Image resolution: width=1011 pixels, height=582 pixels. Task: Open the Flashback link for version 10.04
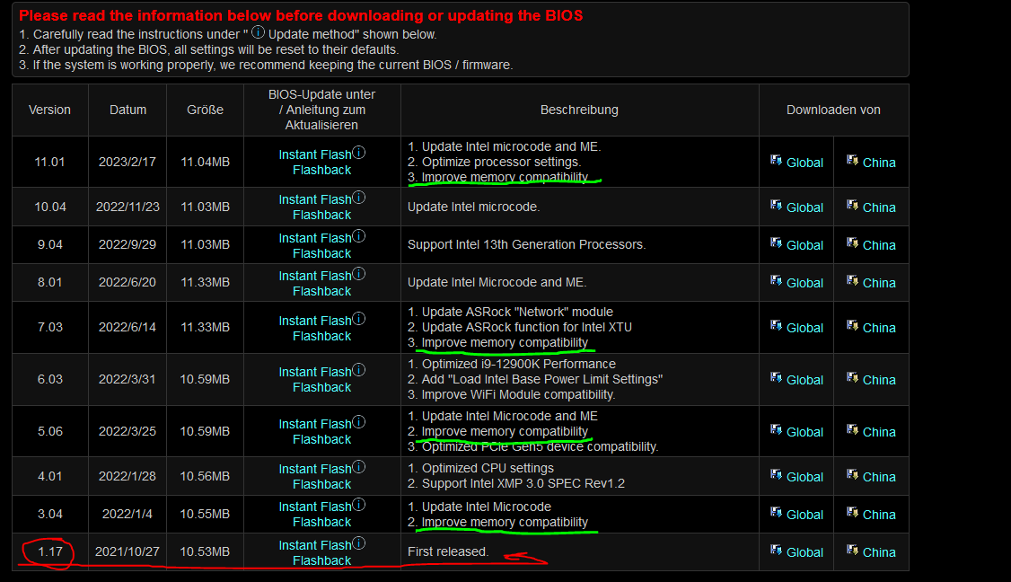point(321,215)
